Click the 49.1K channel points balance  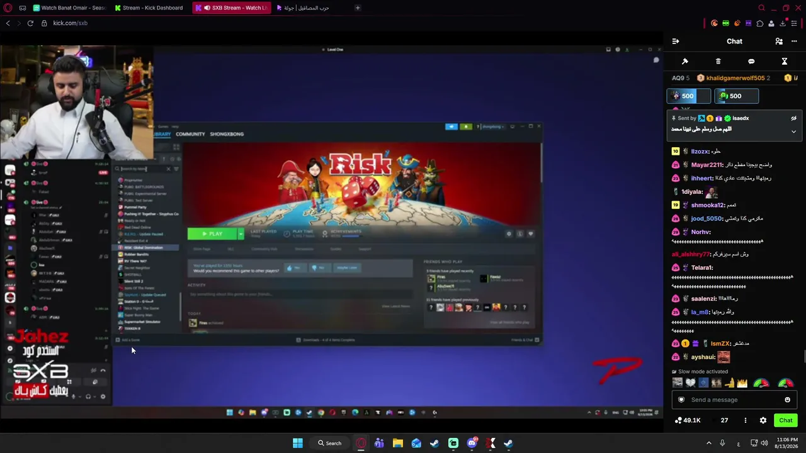688,420
